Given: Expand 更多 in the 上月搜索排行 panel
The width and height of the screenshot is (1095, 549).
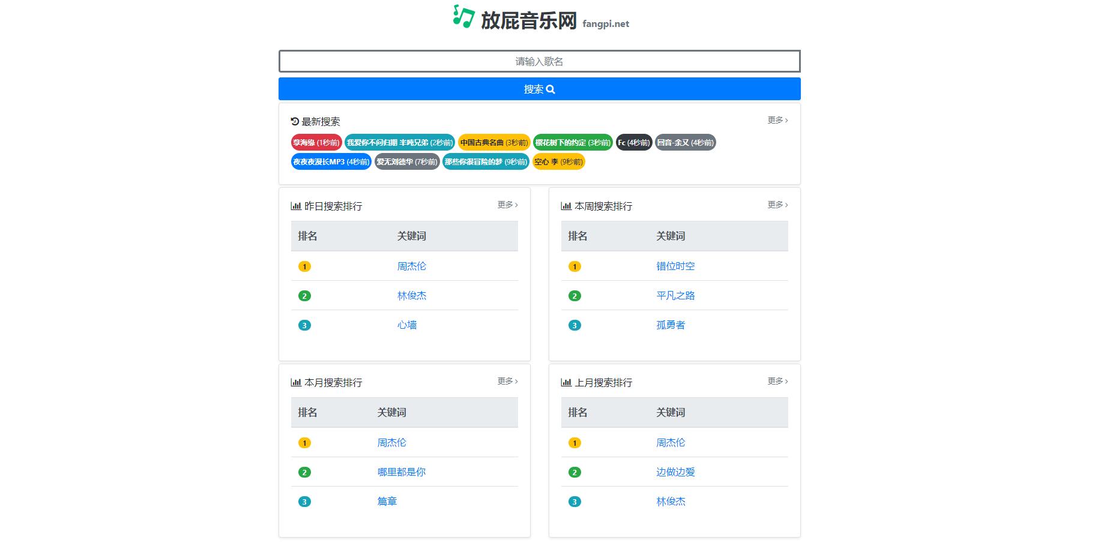Looking at the screenshot, I should click(x=776, y=381).
